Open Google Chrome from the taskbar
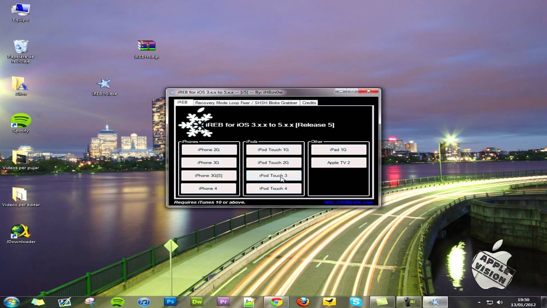Image resolution: width=547 pixels, height=308 pixels. (x=276, y=302)
